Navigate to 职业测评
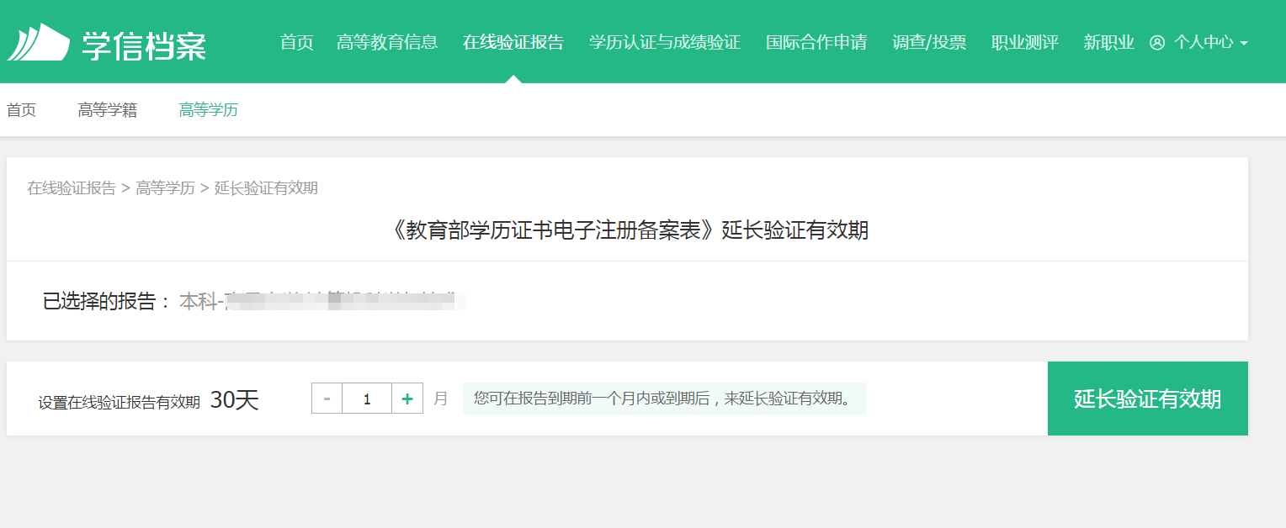This screenshot has height=528, width=1286. [1025, 42]
